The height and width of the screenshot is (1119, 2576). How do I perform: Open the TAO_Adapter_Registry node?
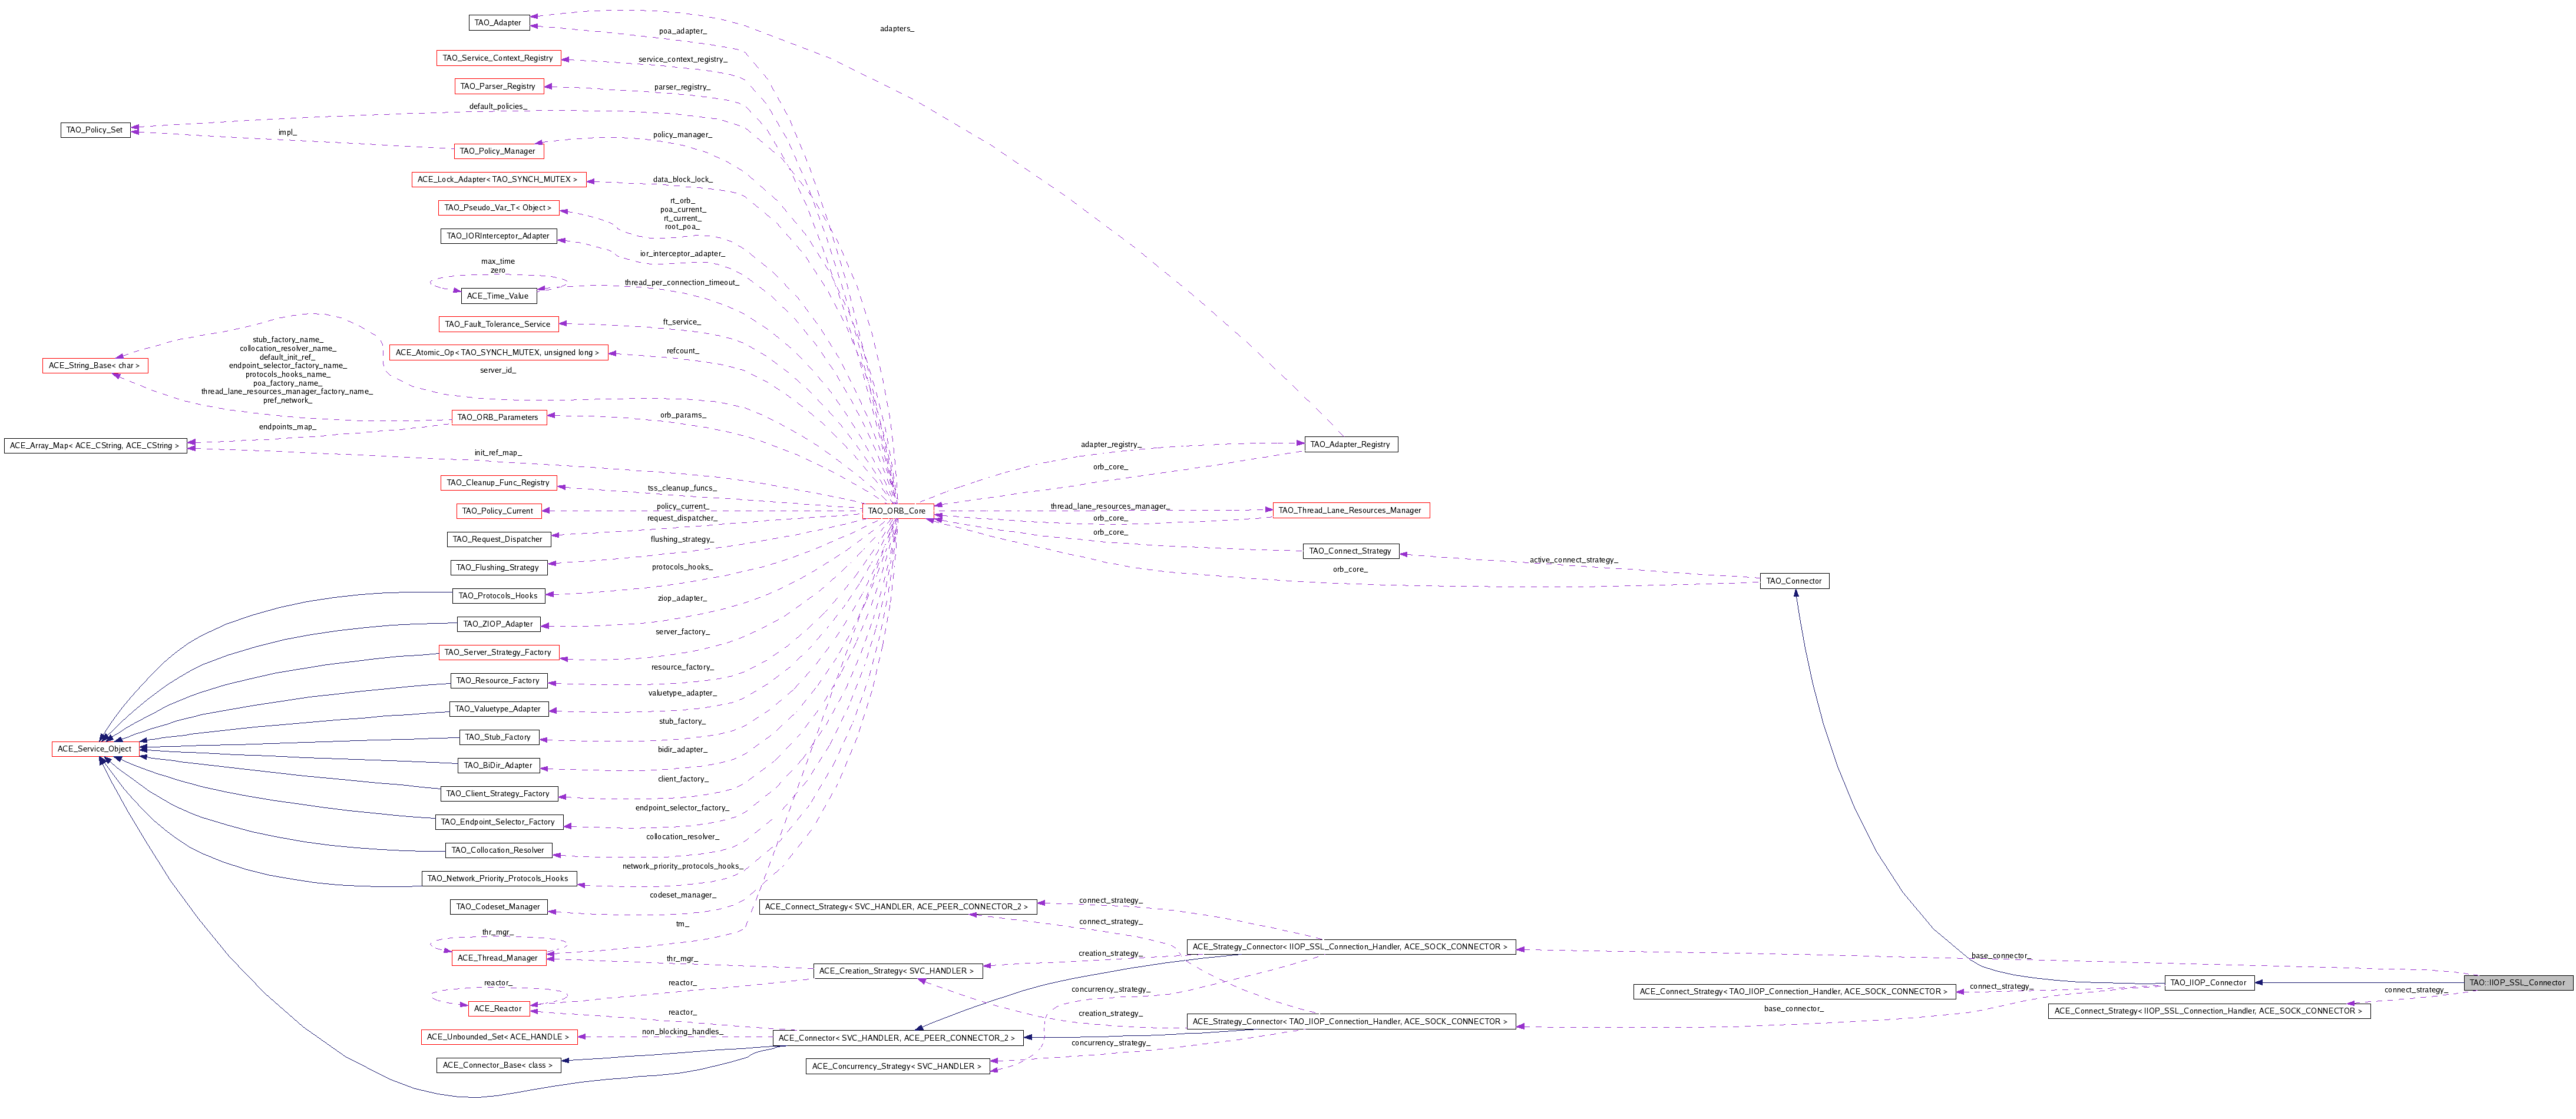tap(1350, 444)
